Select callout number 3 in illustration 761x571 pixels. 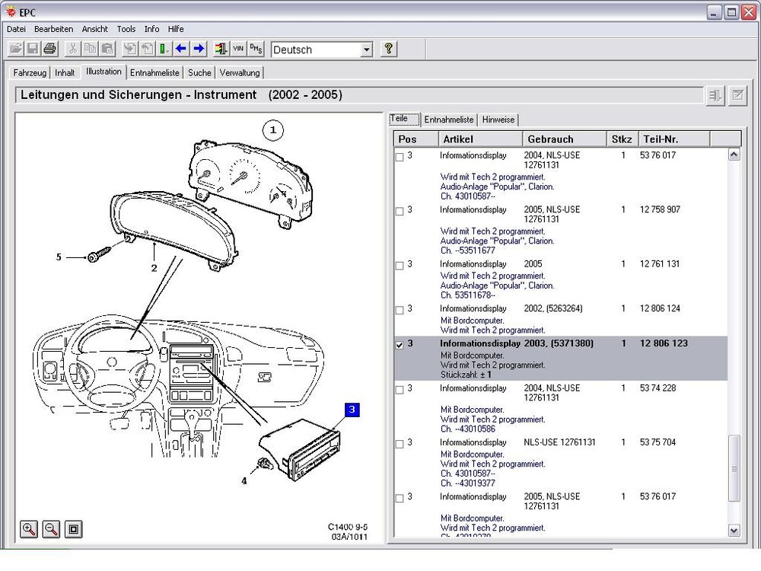point(352,410)
